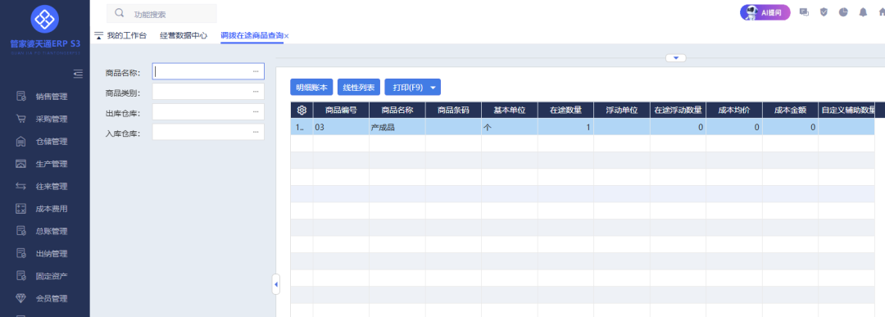Click the 浮动单位 column header
885x317 pixels.
tap(622, 110)
